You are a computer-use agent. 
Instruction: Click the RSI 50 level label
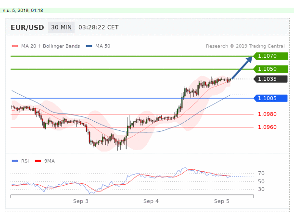(x=261, y=181)
